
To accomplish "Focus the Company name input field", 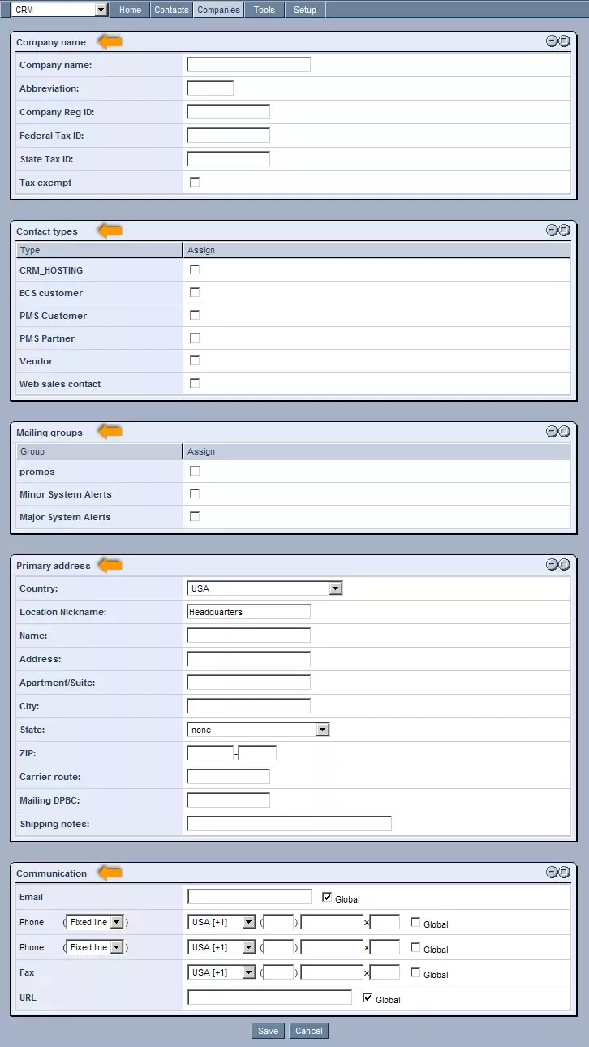I will click(x=249, y=65).
